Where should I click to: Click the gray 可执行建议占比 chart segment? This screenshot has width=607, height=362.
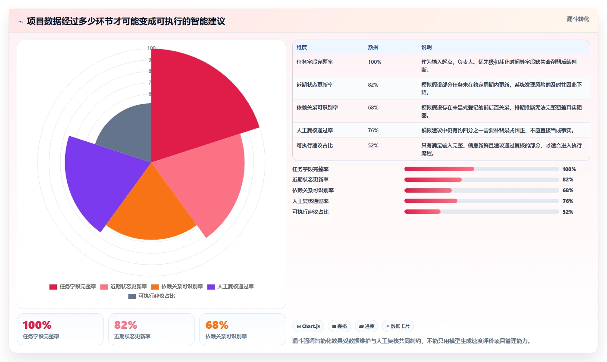coord(129,134)
